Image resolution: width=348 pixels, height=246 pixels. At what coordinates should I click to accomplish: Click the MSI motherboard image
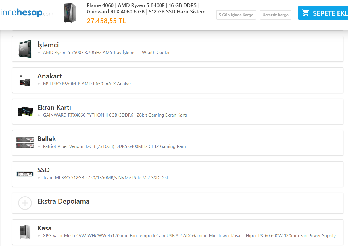(x=25, y=80)
